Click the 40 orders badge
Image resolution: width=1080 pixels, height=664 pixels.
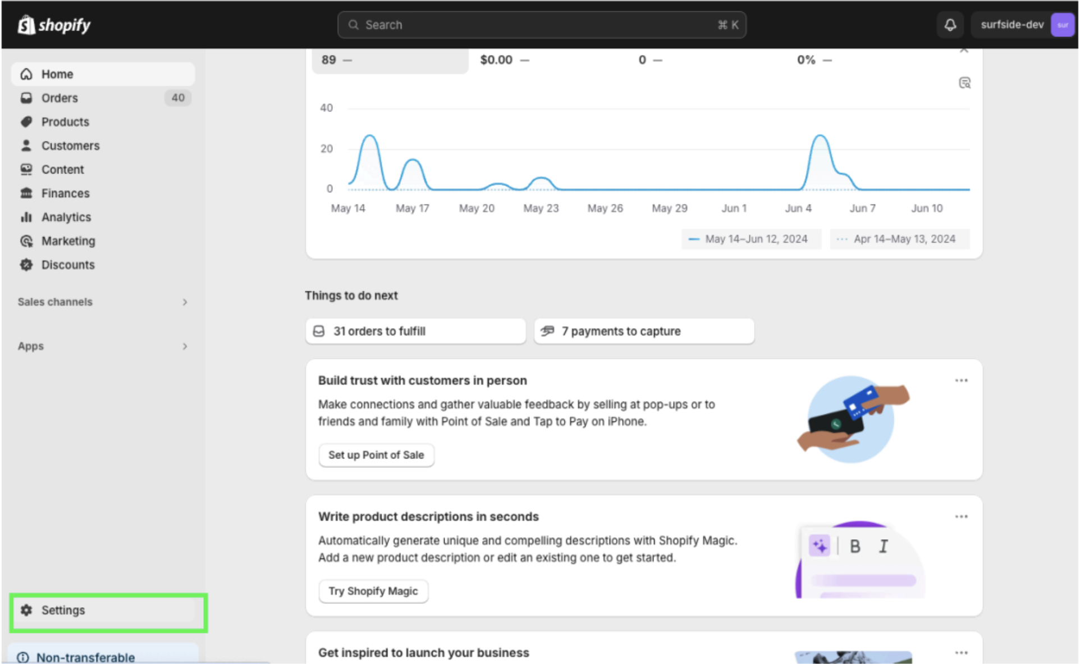coord(178,98)
